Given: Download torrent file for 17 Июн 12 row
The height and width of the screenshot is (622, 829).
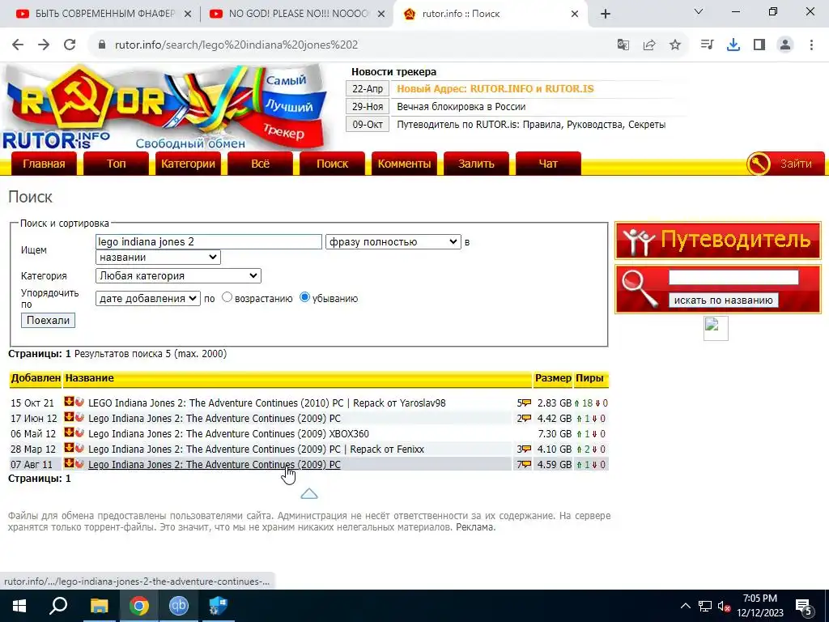Looking at the screenshot, I should tap(69, 417).
